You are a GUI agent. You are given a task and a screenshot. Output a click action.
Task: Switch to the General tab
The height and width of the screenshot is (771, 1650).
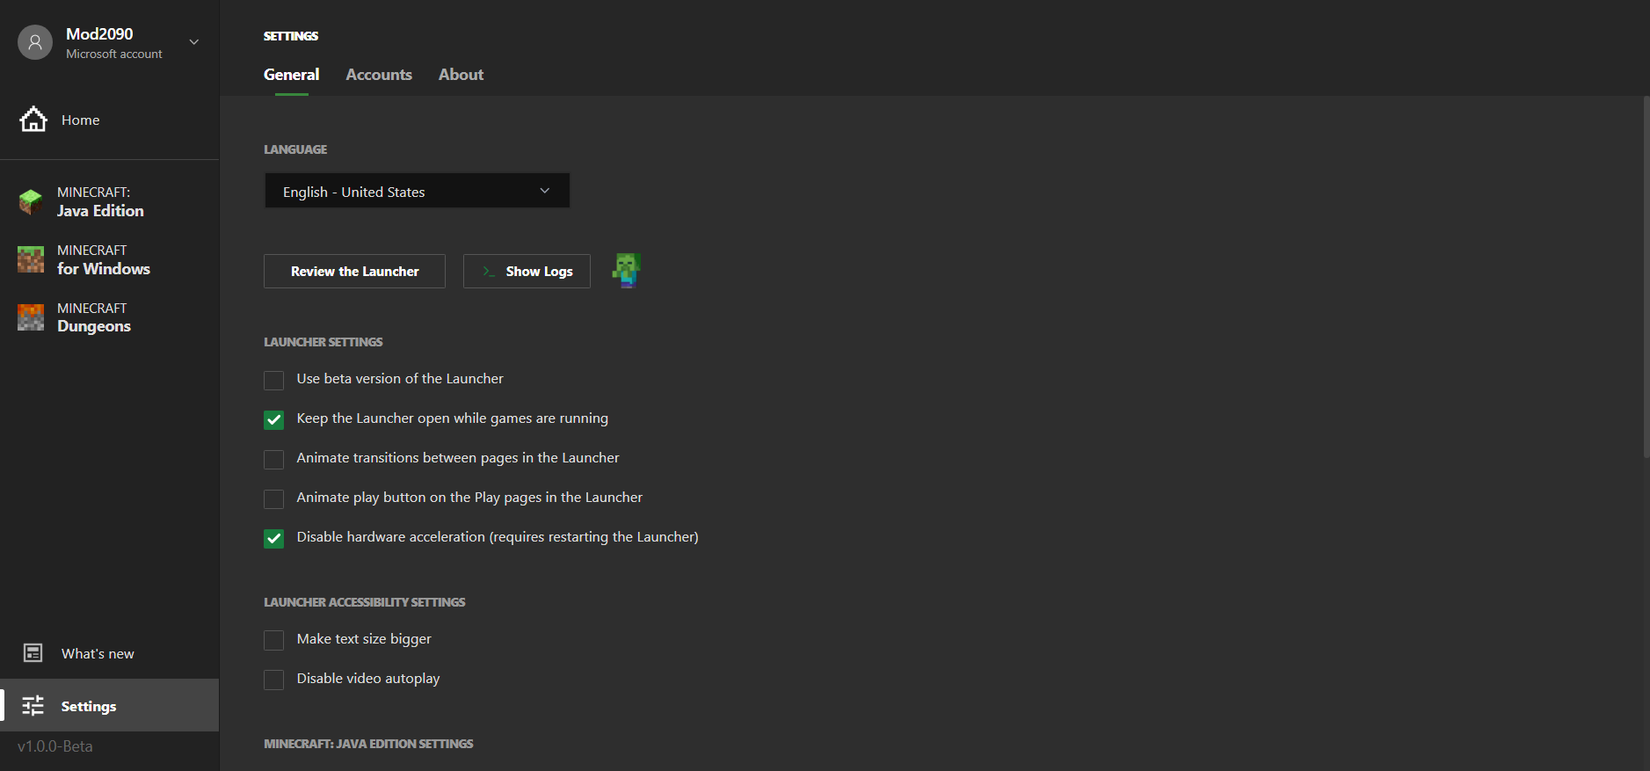tap(292, 75)
